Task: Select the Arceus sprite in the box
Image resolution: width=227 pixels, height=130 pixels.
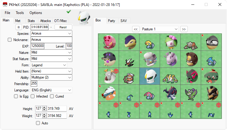Action: click(x=150, y=76)
